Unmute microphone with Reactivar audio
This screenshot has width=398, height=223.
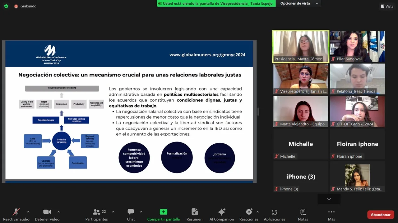click(x=16, y=215)
